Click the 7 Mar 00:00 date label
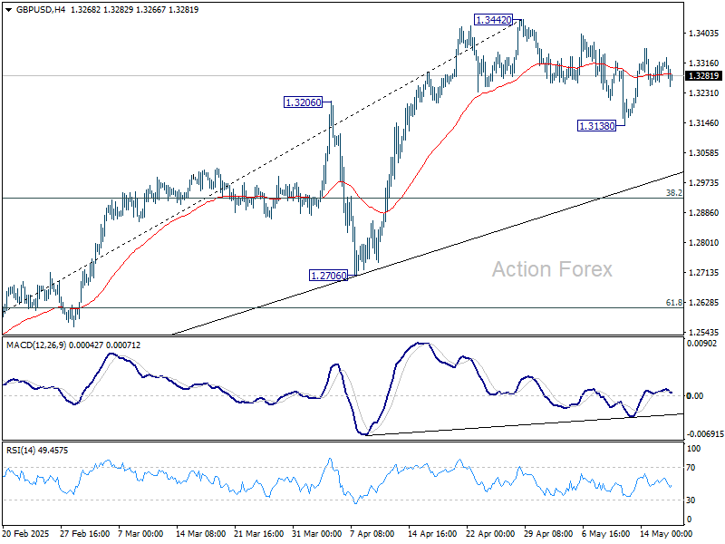 click(x=140, y=534)
